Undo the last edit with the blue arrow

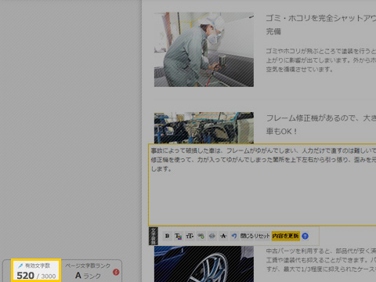[234, 236]
